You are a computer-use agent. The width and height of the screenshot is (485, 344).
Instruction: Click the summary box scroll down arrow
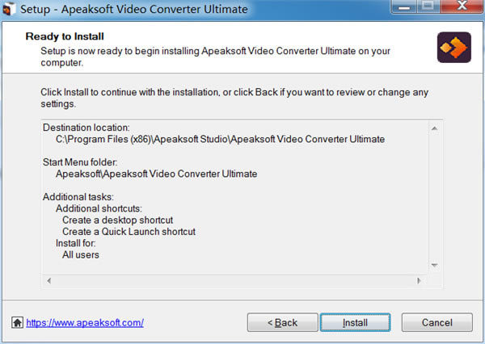pyautogui.click(x=434, y=265)
